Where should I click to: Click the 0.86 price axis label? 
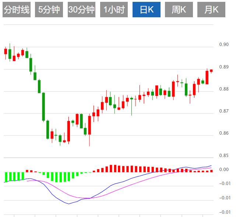[224, 133]
